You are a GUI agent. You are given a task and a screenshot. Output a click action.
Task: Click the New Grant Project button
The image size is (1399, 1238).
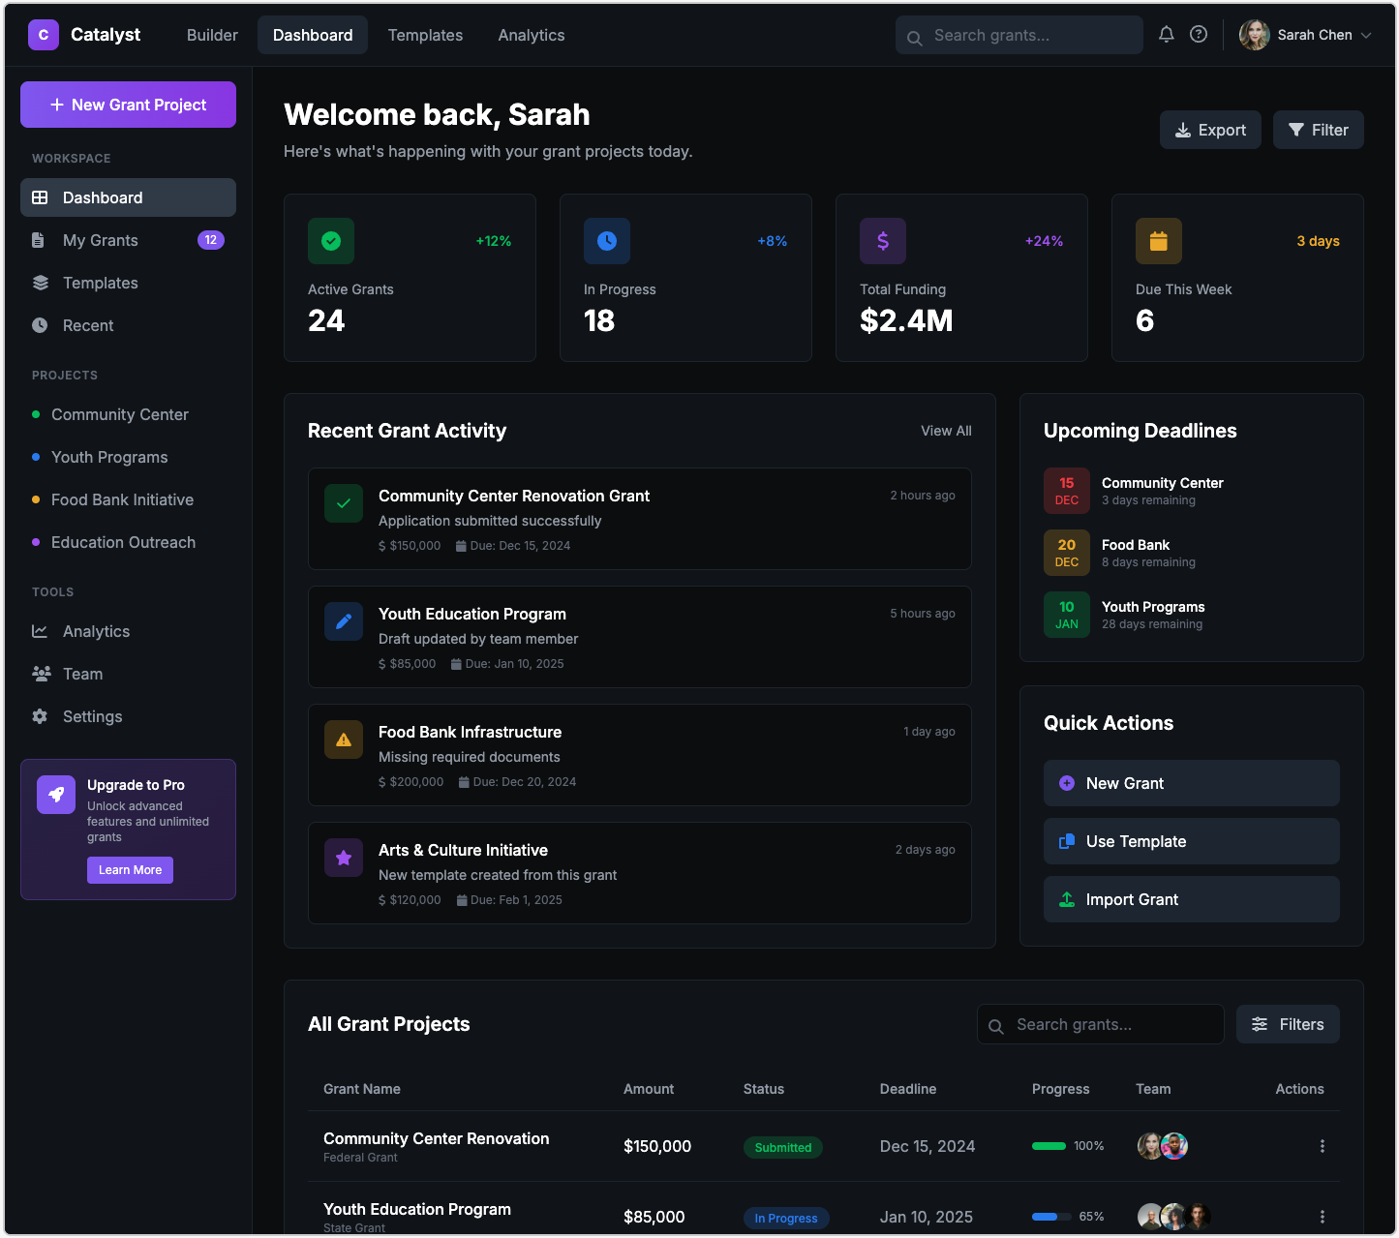(128, 105)
